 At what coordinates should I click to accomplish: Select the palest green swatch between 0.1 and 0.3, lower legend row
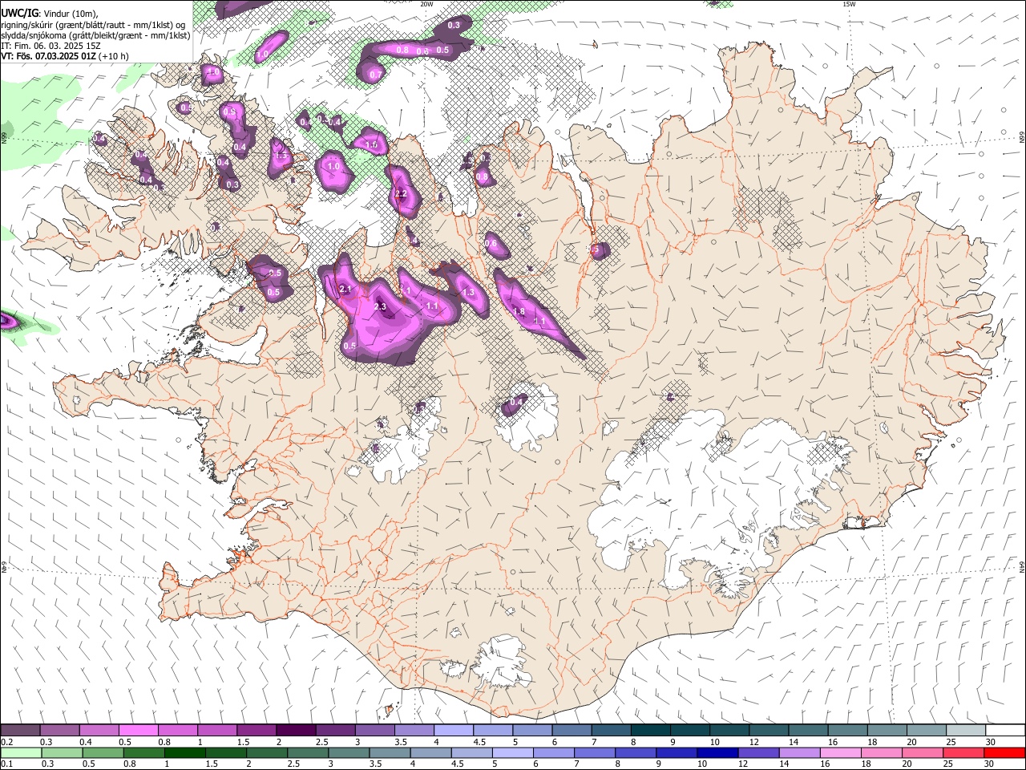pos(21,752)
